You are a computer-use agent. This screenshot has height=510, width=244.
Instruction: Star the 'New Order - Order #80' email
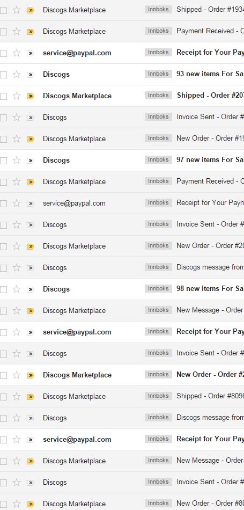click(x=17, y=504)
